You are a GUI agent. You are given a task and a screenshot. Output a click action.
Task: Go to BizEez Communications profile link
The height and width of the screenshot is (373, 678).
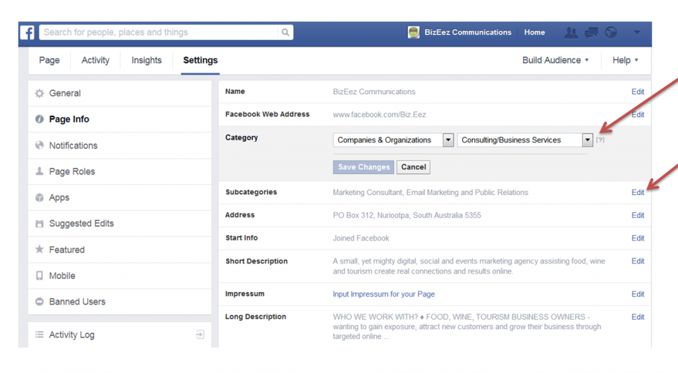pos(467,32)
